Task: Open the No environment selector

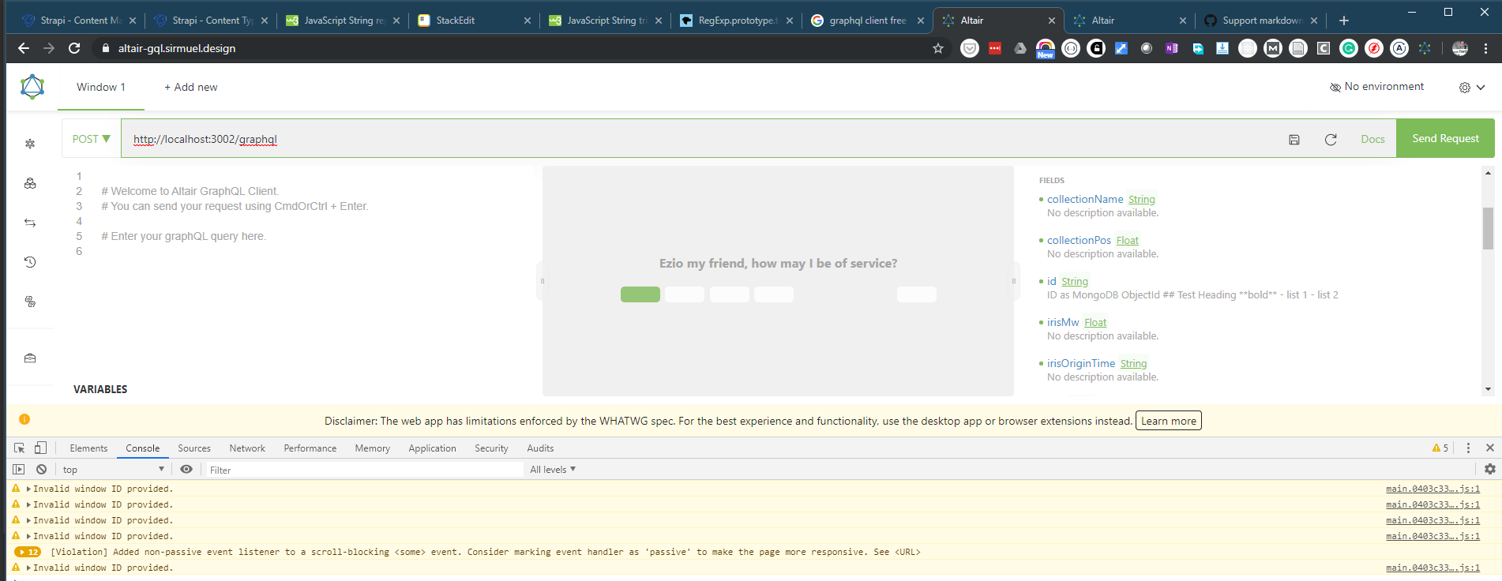Action: (1377, 87)
